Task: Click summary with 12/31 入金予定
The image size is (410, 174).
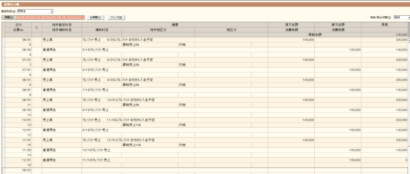Action: point(119,140)
